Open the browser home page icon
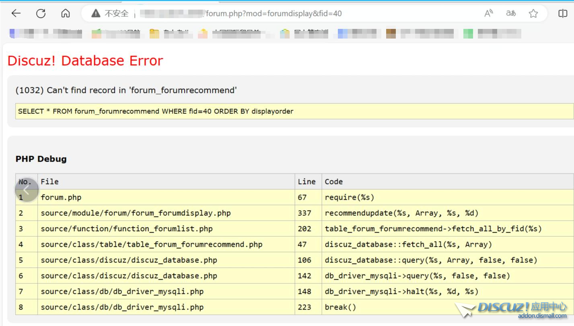Viewport: 574px width, 326px height. 65,13
